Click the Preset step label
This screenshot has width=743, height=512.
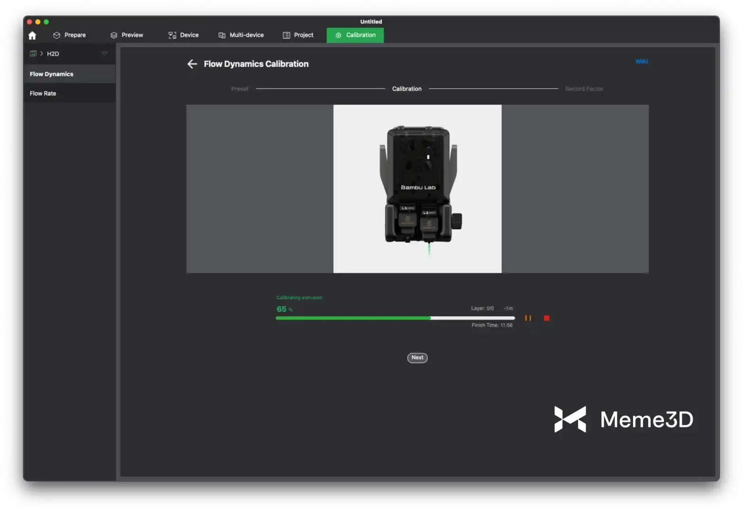(240, 89)
